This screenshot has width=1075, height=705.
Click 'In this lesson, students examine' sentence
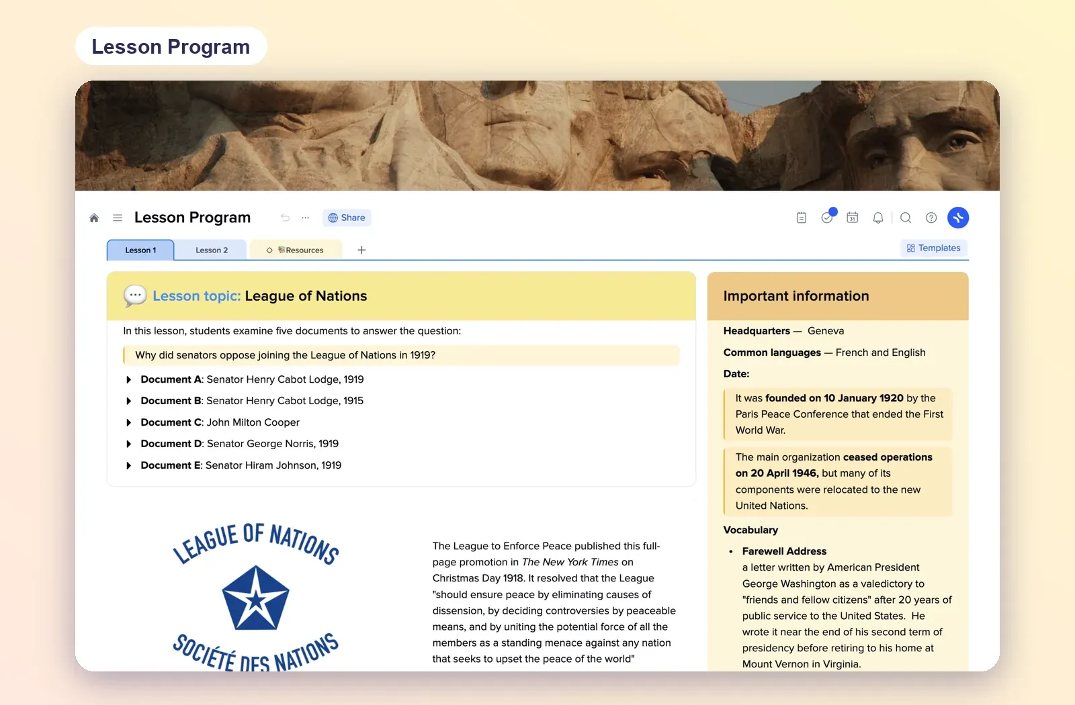pyautogui.click(x=292, y=331)
